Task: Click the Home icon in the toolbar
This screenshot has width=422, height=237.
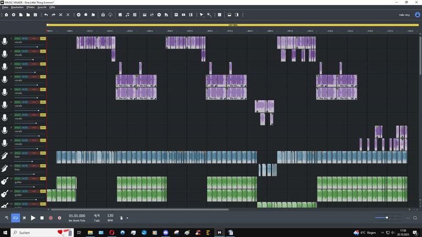Action: point(6,15)
